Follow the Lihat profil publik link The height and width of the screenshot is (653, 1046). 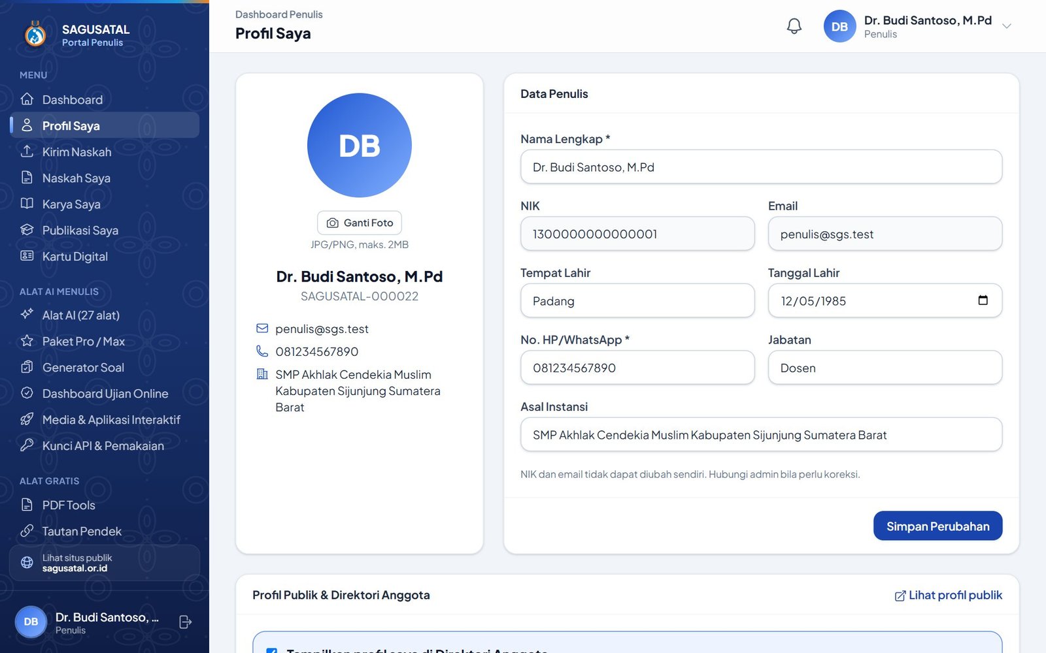tap(949, 595)
